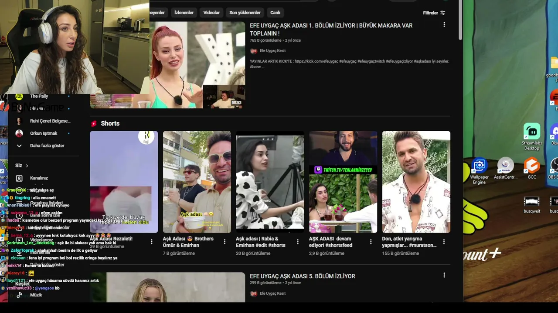Open 'Don, atlet yarışma yapmışlar' short title
The height and width of the screenshot is (313, 558).
click(409, 242)
